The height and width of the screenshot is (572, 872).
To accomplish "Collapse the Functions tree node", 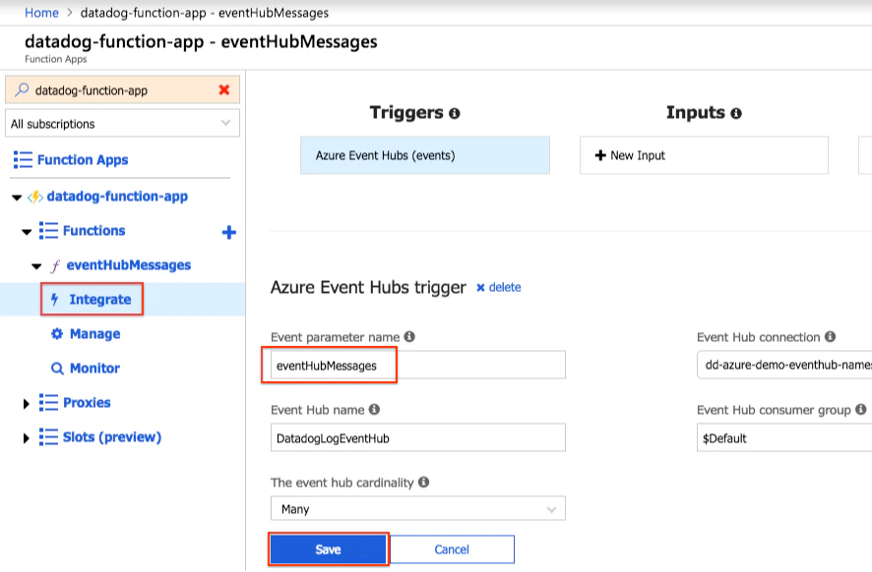I will tap(27, 232).
